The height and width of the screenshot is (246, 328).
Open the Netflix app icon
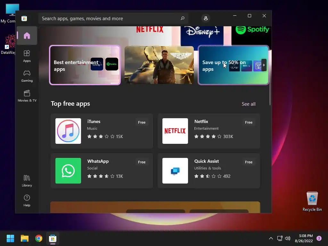click(175, 131)
